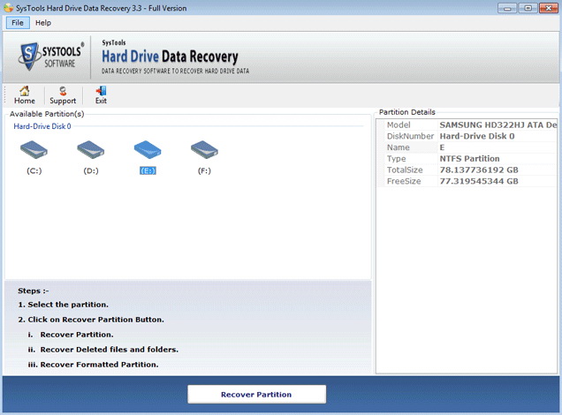Click the 'Select the partition.' step text
This screenshot has height=415, width=562.
pos(68,305)
